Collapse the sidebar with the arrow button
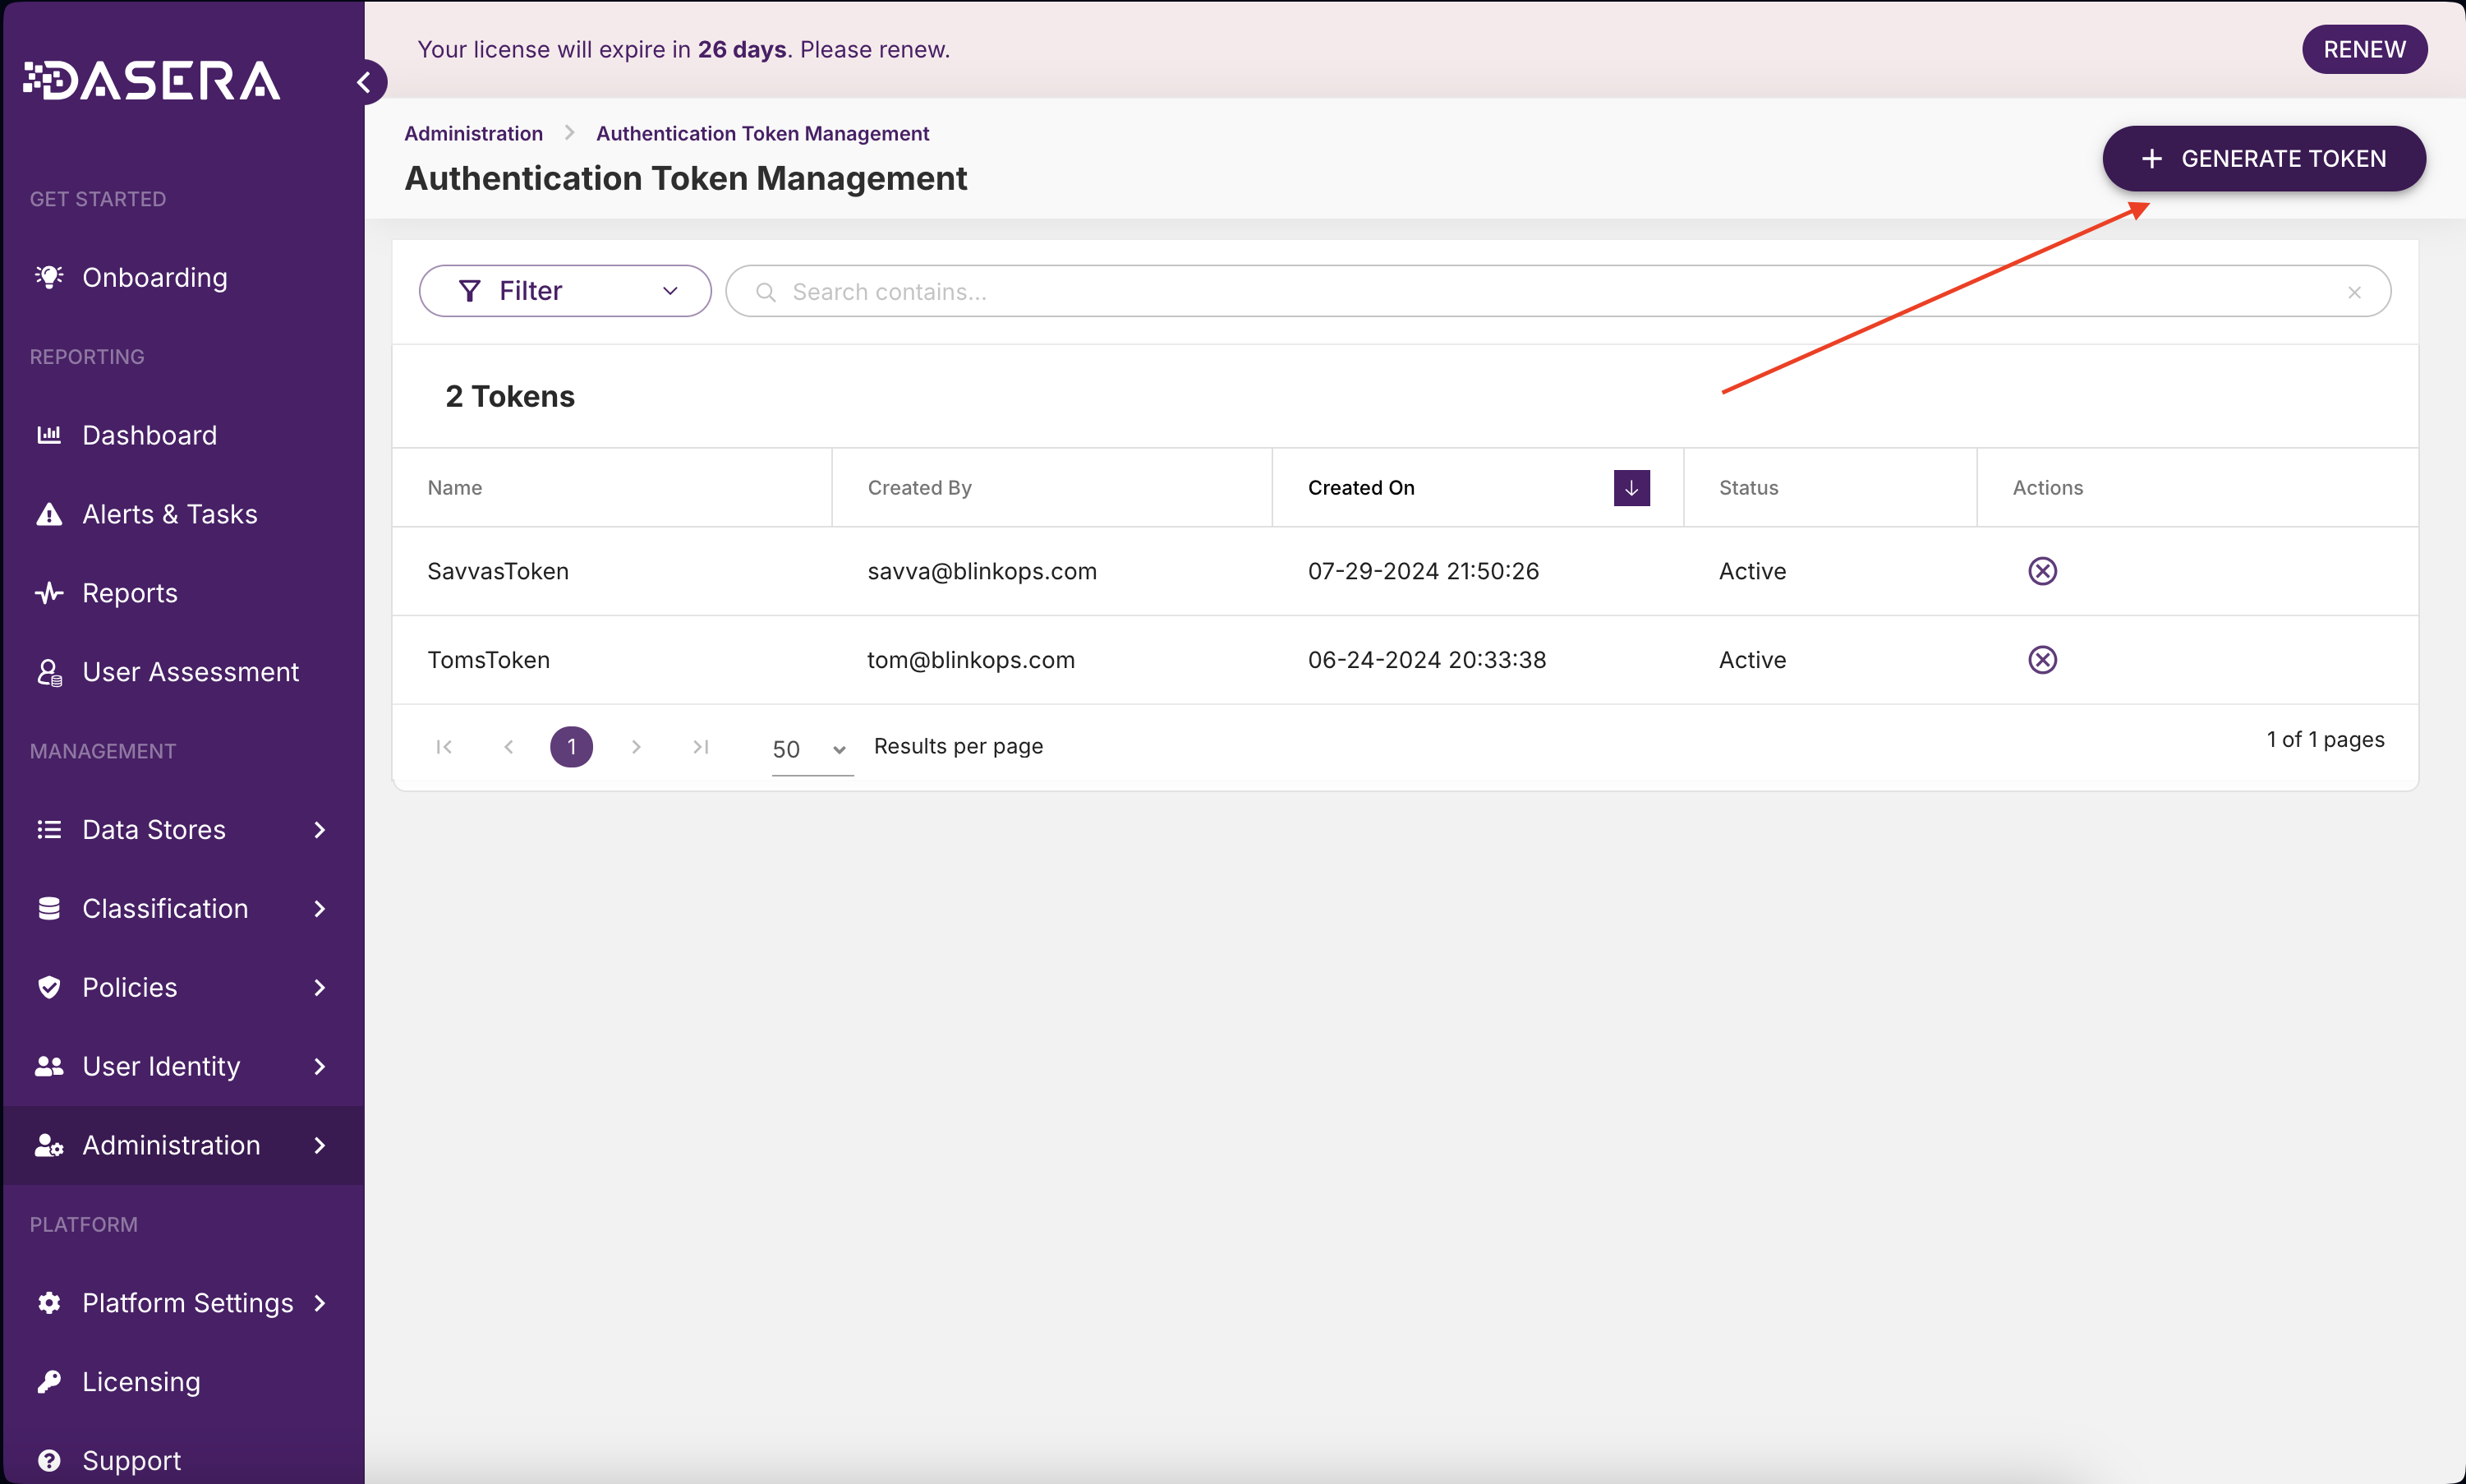2466x1484 pixels. [x=366, y=82]
